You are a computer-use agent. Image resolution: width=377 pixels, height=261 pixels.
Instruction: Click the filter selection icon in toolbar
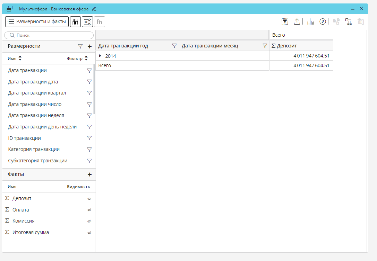[x=285, y=22]
